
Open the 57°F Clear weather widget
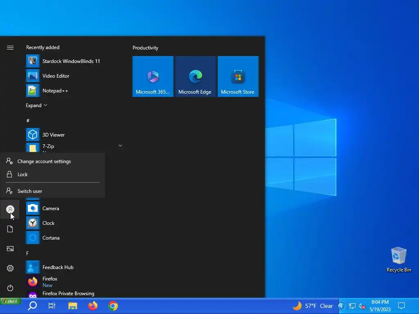coord(313,306)
